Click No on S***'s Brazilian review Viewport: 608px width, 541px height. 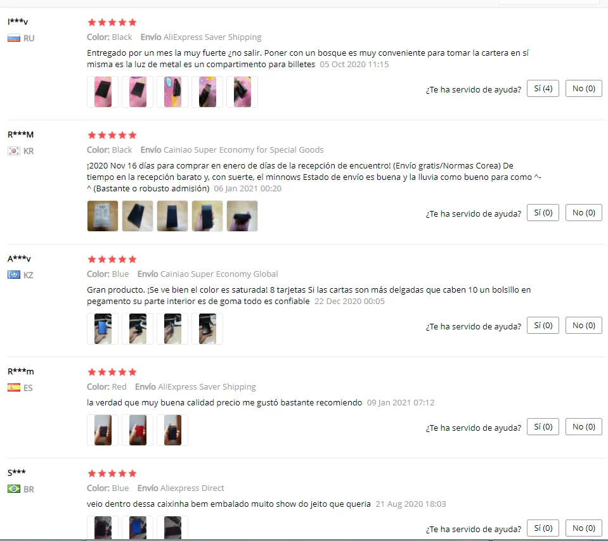click(583, 528)
